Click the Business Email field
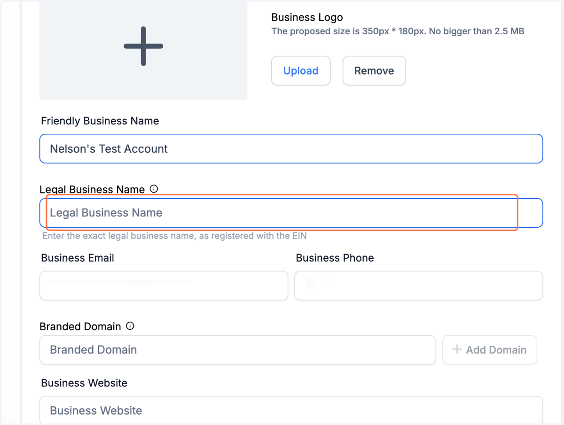This screenshot has width=564, height=425. tap(164, 286)
